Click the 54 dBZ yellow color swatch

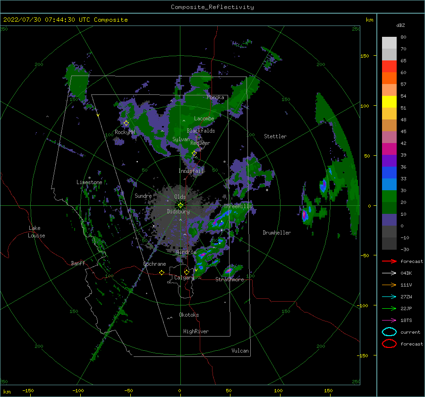pos(389,101)
